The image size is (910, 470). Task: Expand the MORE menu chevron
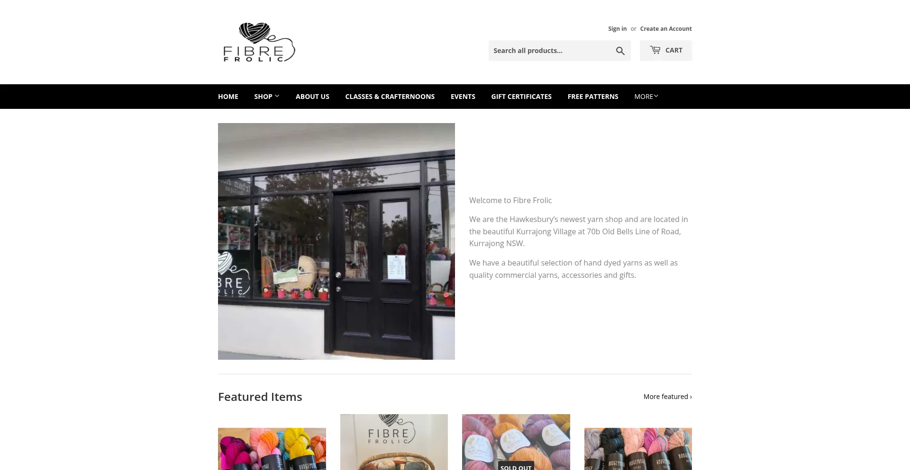coord(656,96)
